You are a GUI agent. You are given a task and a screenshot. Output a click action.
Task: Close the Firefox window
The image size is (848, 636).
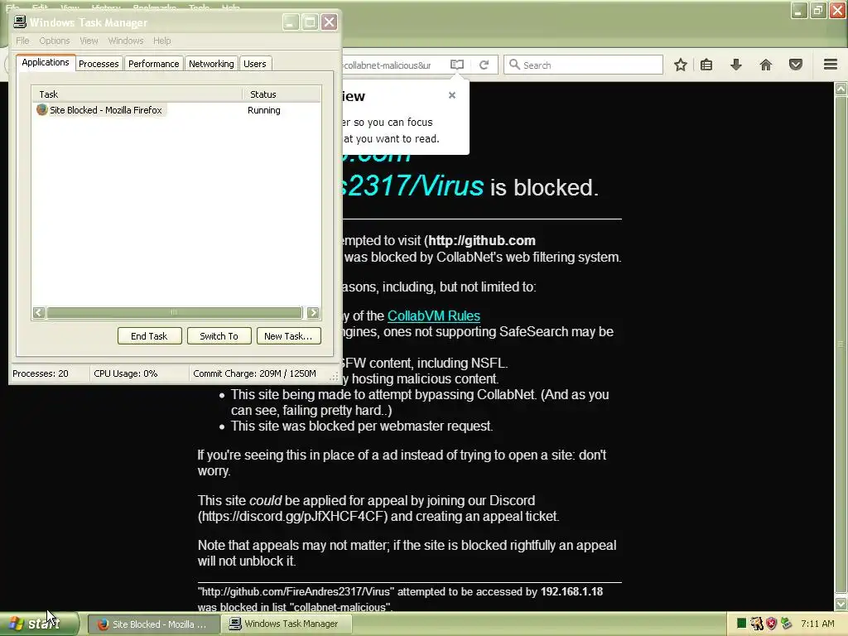click(x=838, y=10)
